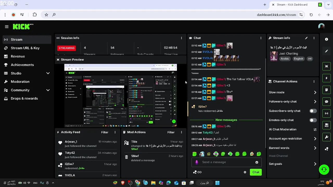The width and height of the screenshot is (333, 187).
Task: Pick the headphones emote with purple eyes
Action: coord(216,154)
